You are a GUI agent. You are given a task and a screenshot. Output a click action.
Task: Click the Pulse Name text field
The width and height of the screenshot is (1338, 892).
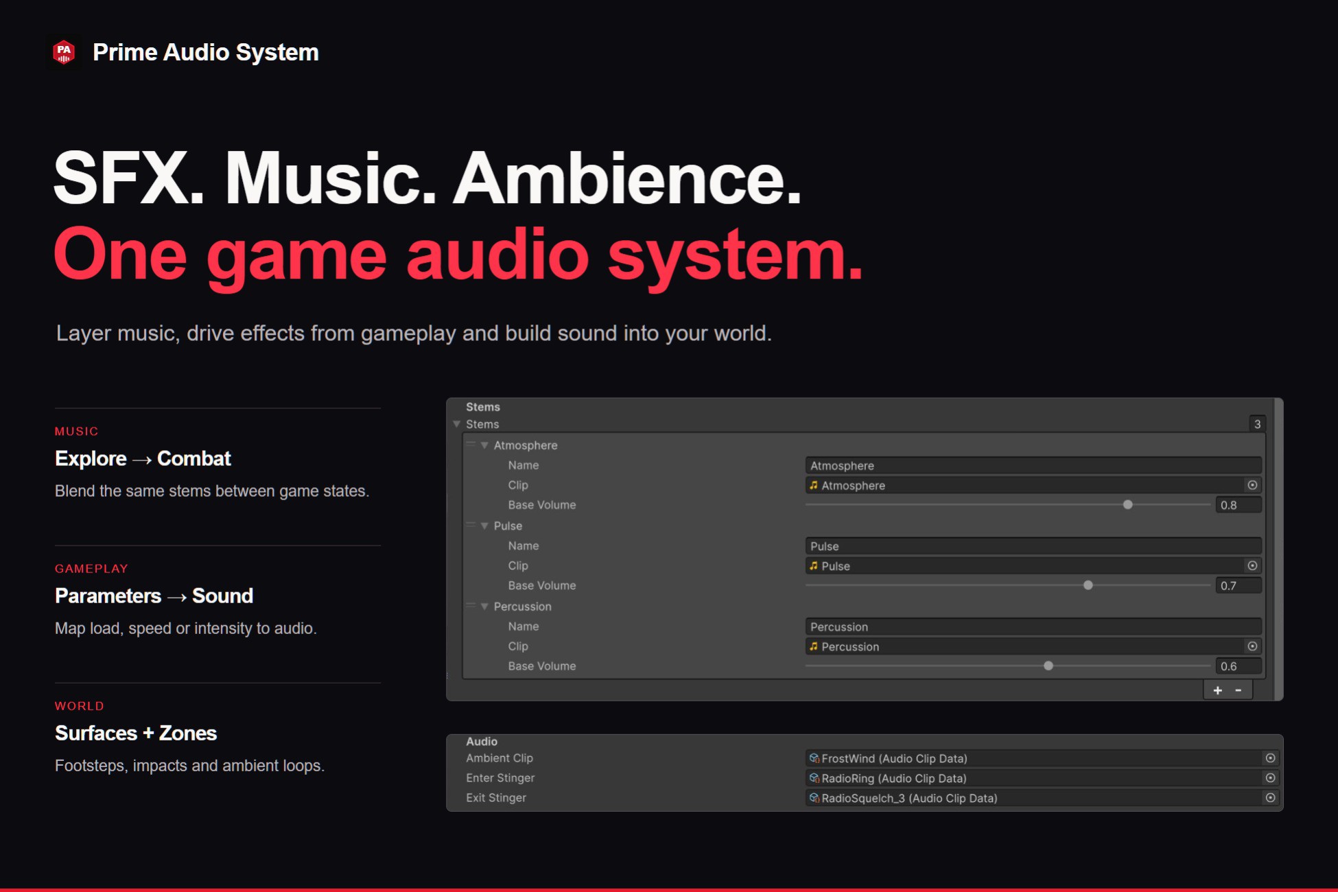1033,546
